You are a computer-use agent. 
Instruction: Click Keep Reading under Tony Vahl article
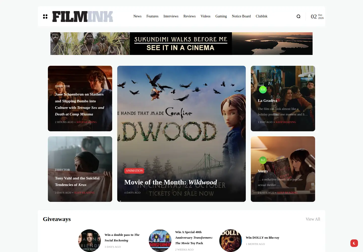(x=84, y=193)
